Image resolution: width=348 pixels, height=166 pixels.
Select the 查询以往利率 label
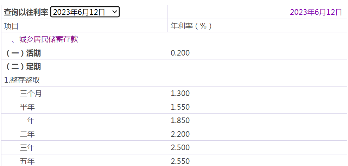click(x=26, y=12)
